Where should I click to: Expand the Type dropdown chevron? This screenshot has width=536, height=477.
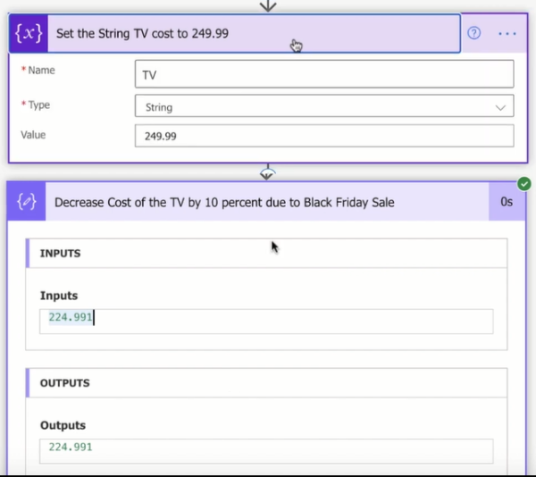(499, 107)
